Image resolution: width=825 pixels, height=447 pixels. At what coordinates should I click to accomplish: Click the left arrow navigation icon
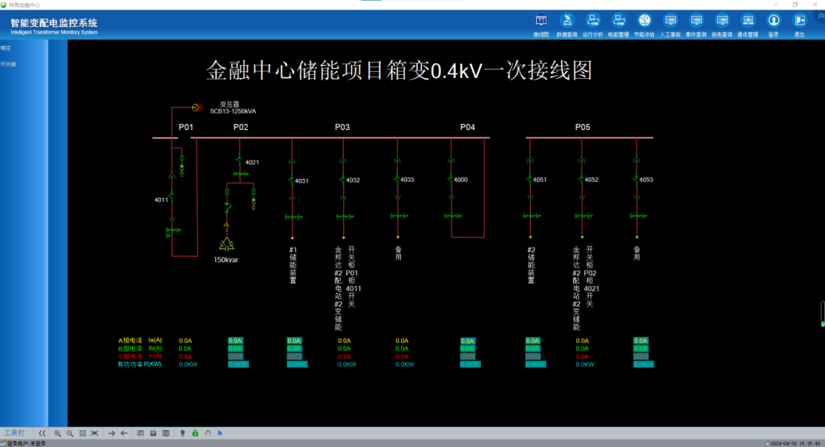tap(125, 433)
